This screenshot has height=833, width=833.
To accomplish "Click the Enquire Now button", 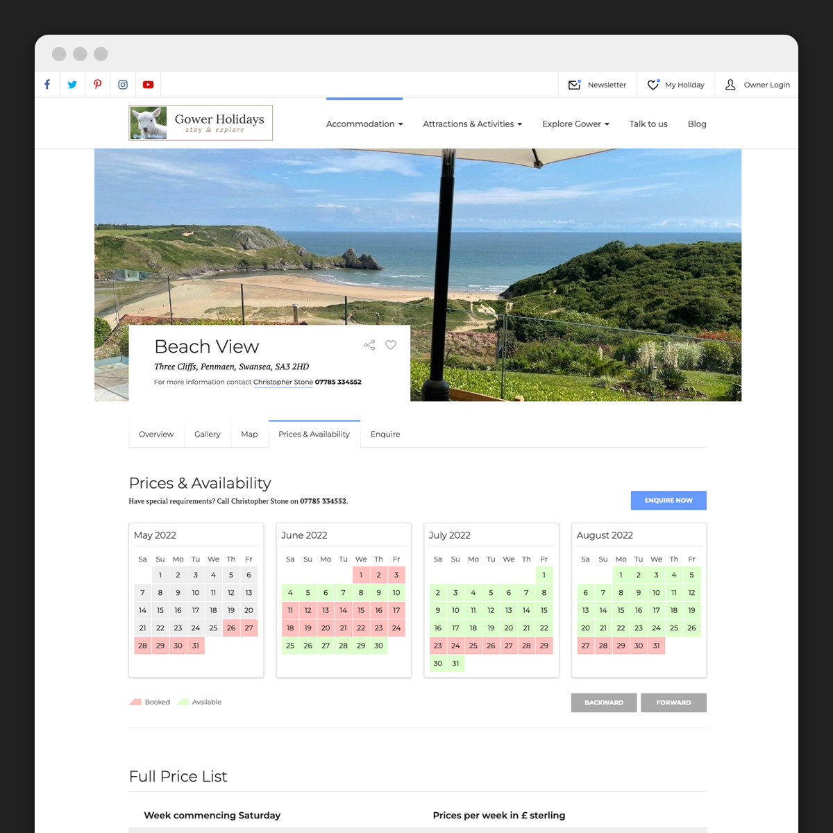I will (668, 500).
